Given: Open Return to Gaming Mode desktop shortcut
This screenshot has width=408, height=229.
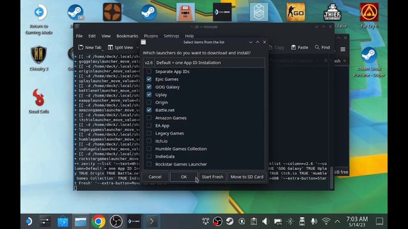Looking at the screenshot, I should click(x=40, y=19).
